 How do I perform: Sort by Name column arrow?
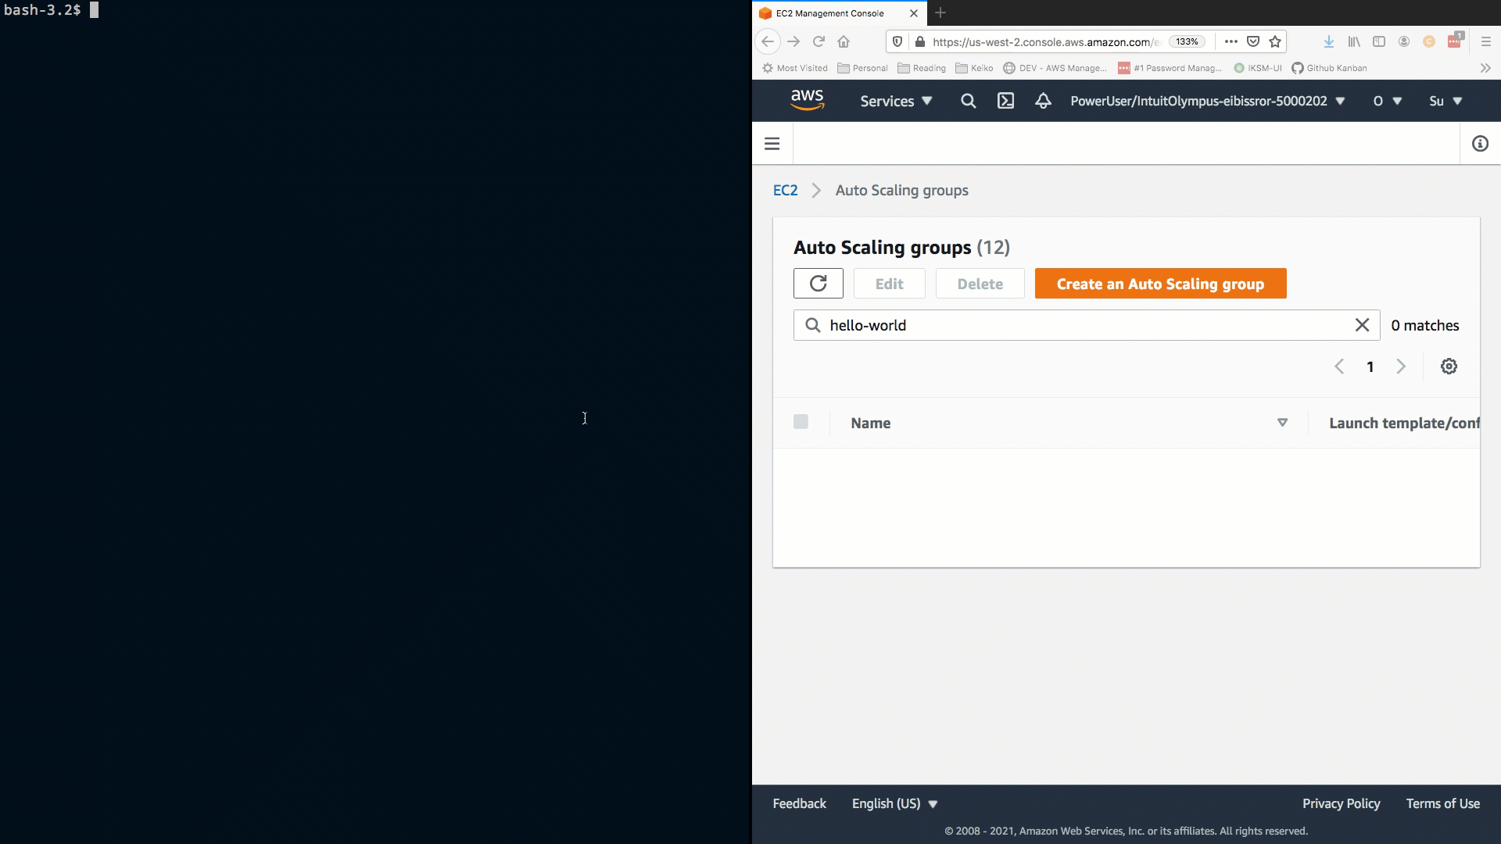pos(1282,423)
